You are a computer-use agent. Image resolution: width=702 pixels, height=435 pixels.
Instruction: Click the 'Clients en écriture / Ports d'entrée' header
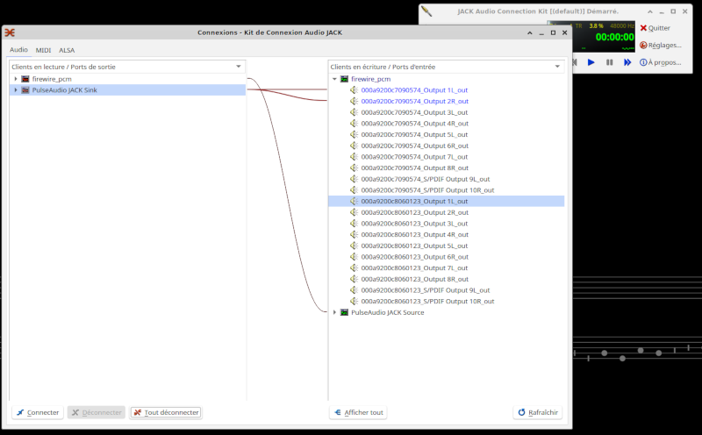click(447, 67)
